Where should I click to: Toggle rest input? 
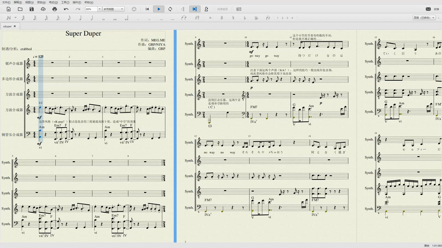click(x=197, y=18)
